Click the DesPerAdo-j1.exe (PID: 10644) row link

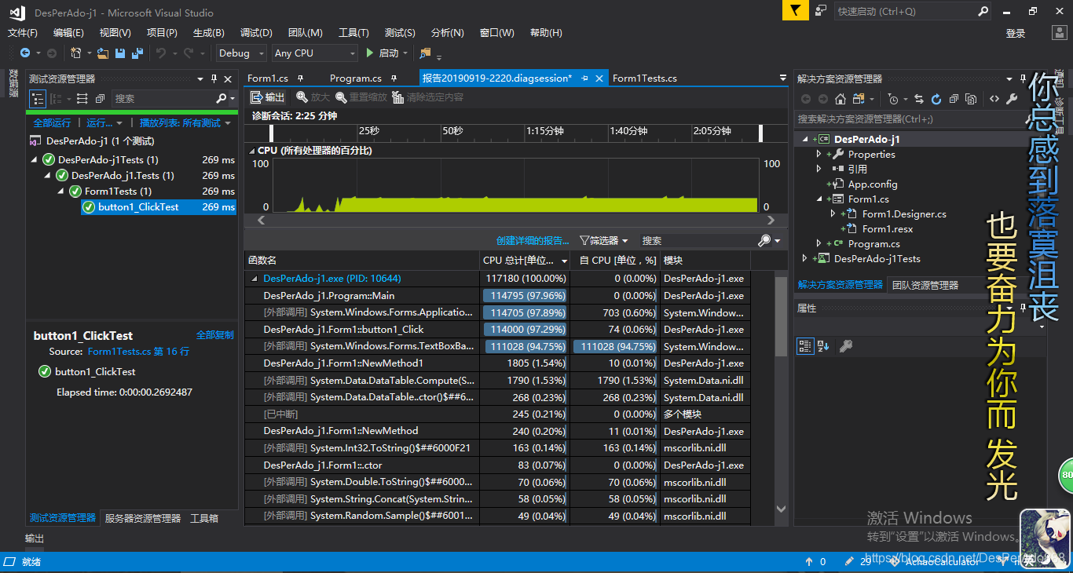332,279
